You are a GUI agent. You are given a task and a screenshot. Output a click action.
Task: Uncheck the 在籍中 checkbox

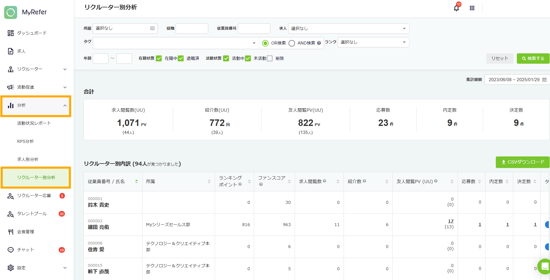point(159,58)
